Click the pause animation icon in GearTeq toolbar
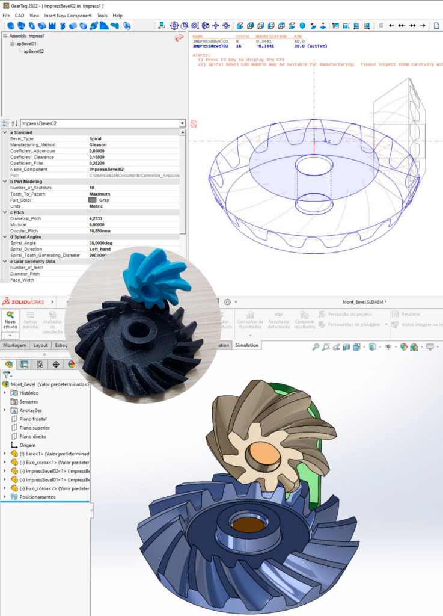This screenshot has height=616, width=443. point(380,26)
